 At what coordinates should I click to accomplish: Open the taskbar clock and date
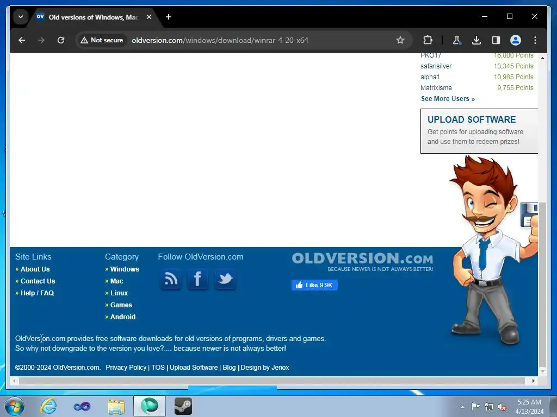(x=529, y=407)
